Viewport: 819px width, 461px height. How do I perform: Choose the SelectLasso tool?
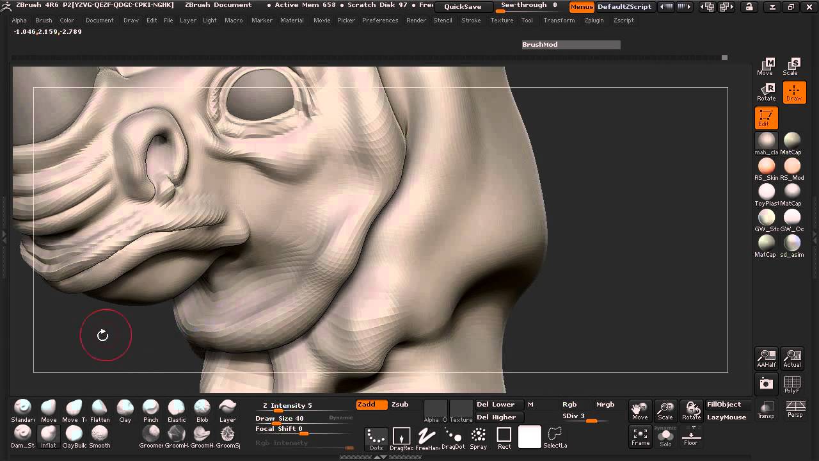555,439
